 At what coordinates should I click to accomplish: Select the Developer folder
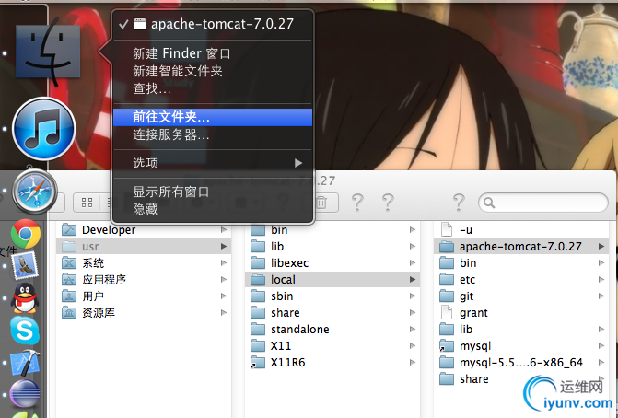(x=144, y=229)
